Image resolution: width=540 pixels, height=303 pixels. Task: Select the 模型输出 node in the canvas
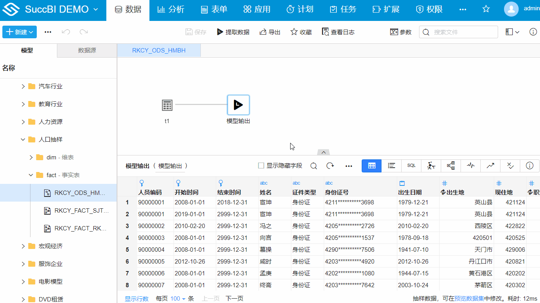point(238,105)
